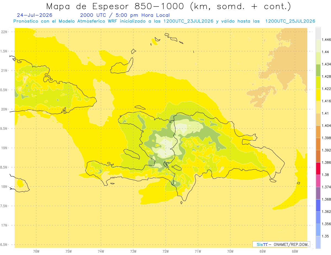
Task: Click the legend value 1.422
Action: [x=326, y=89]
